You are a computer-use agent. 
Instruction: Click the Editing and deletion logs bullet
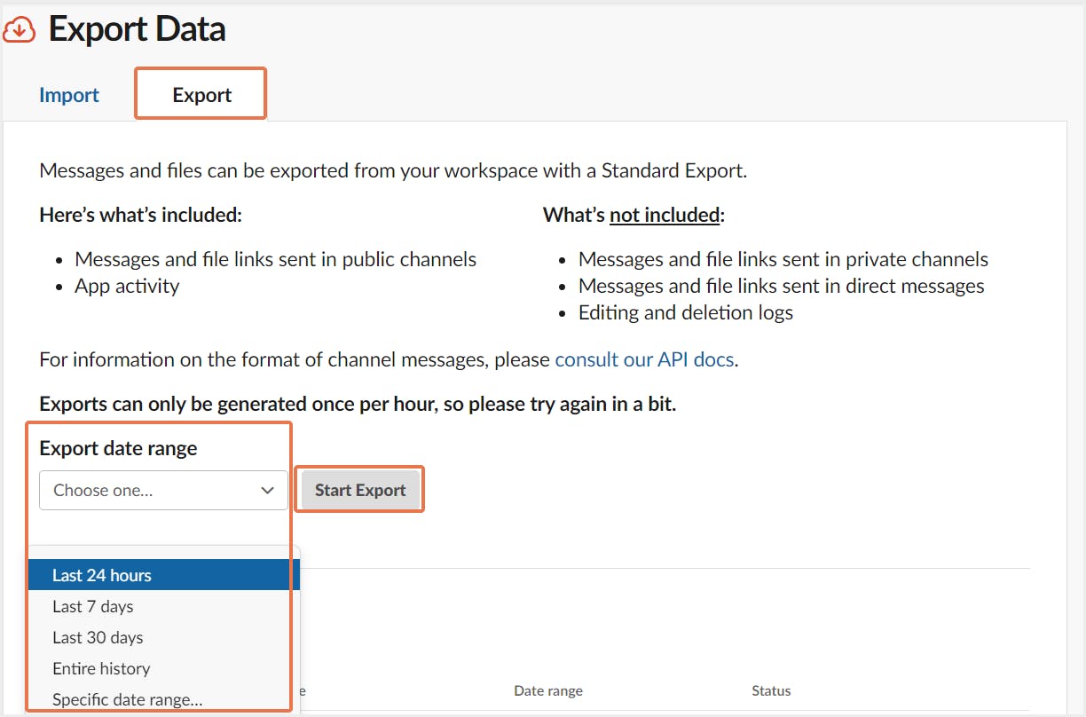[685, 312]
